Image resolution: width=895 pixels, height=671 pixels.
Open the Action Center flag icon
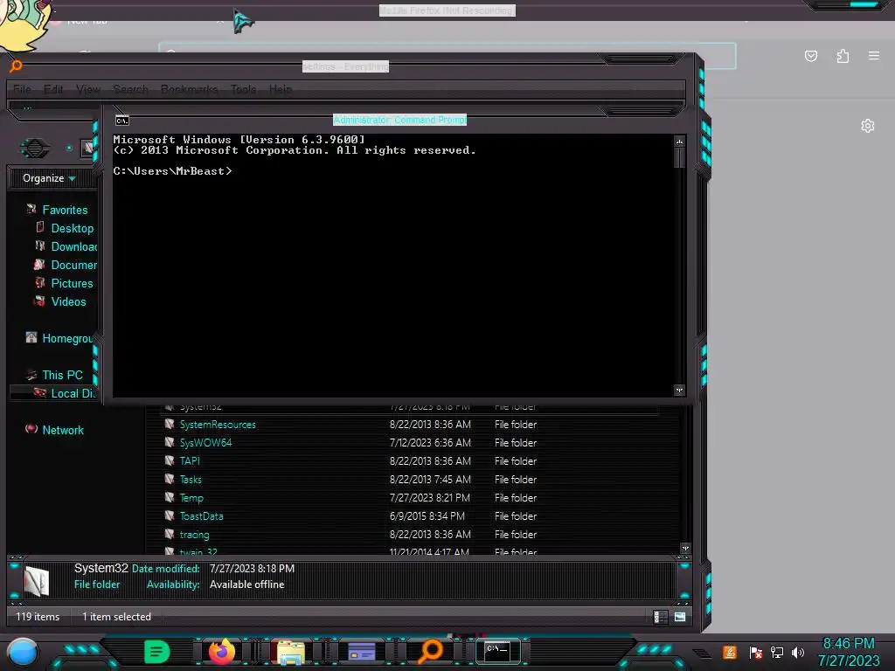755,652
